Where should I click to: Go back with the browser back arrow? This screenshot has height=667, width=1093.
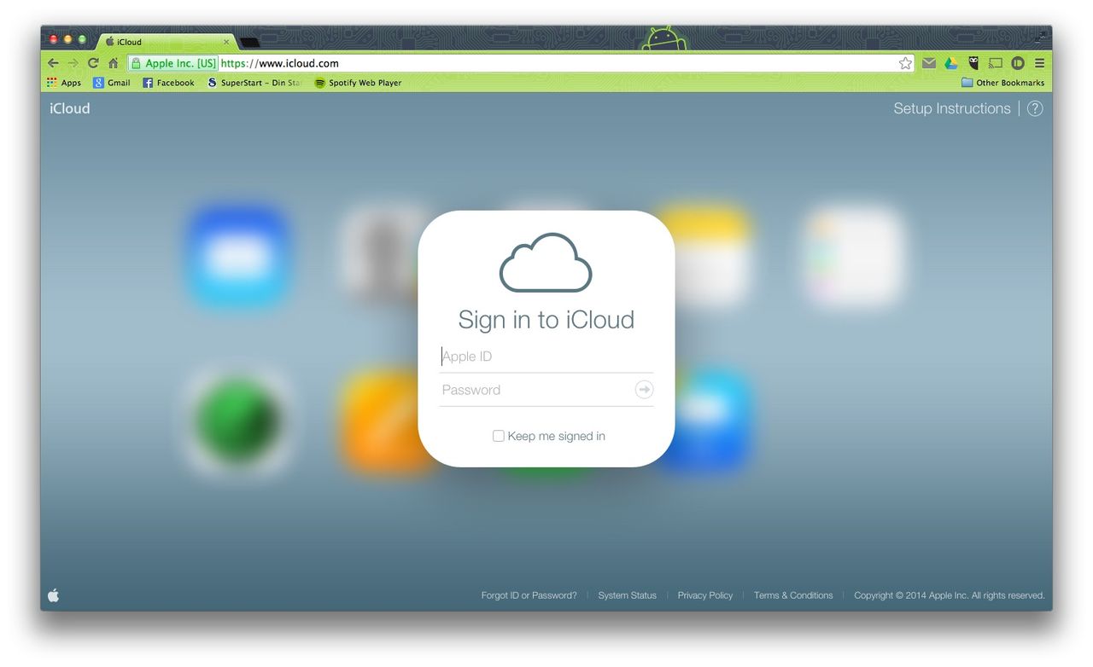click(53, 63)
